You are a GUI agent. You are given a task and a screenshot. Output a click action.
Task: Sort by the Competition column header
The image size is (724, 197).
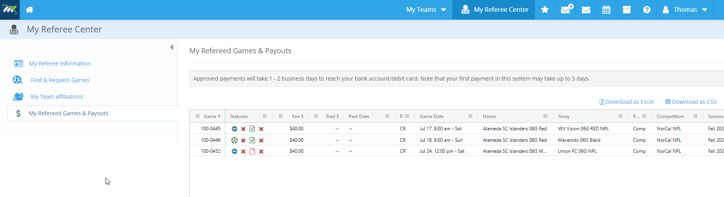tap(670, 116)
